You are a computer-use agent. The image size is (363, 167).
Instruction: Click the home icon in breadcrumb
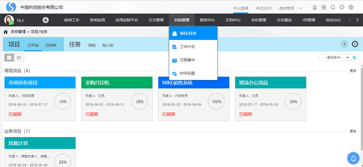click(6, 31)
